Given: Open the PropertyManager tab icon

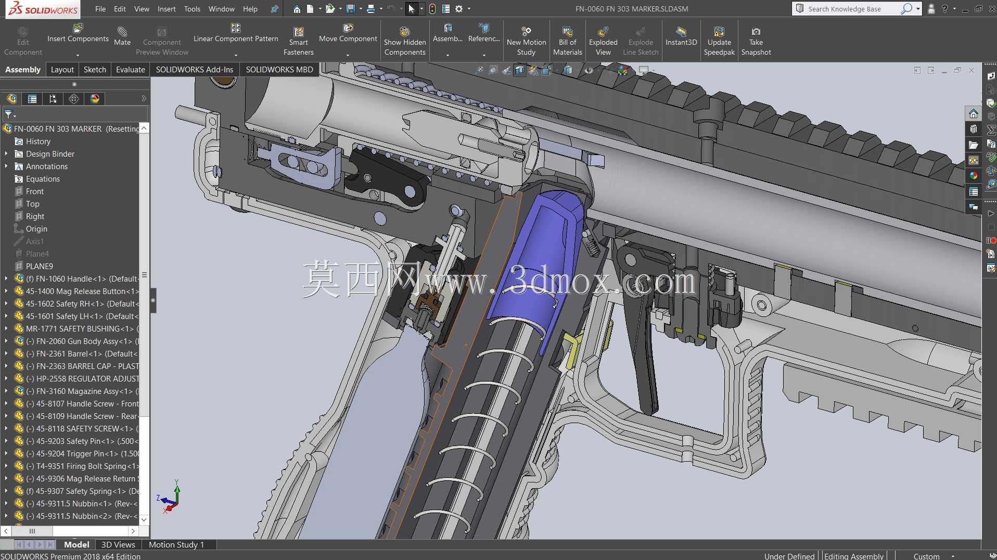Looking at the screenshot, I should click(32, 99).
